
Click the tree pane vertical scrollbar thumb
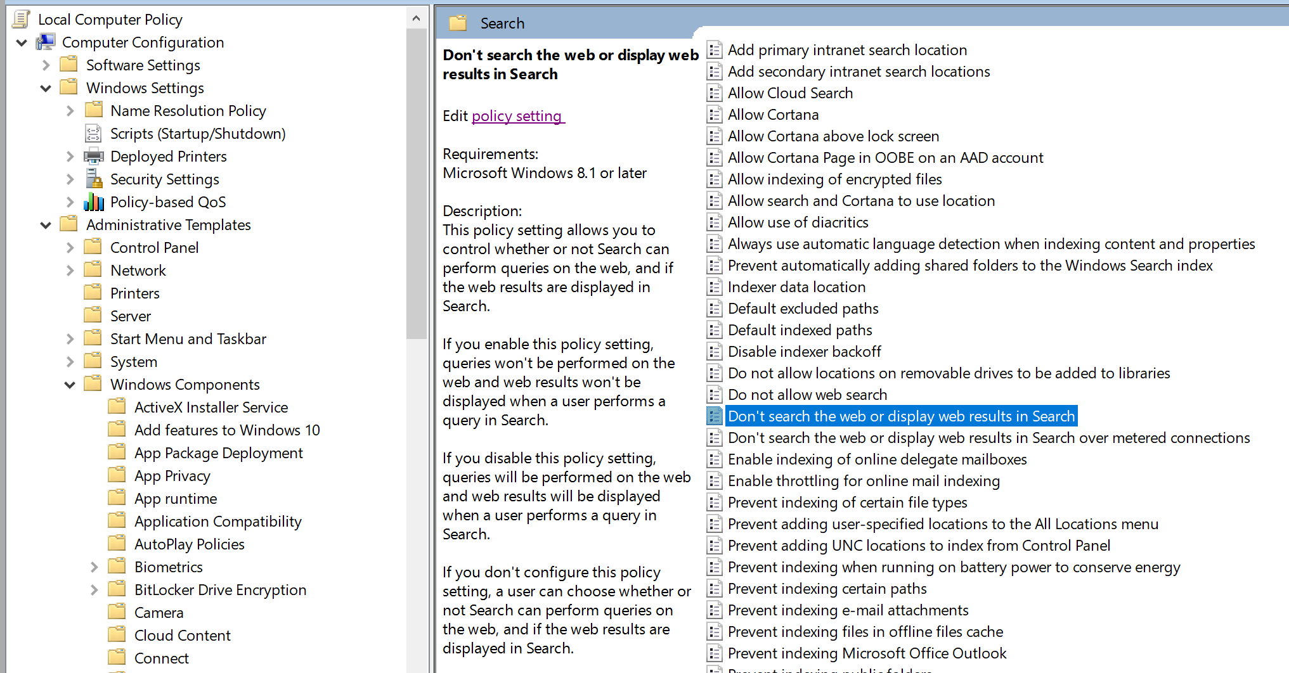tap(417, 184)
